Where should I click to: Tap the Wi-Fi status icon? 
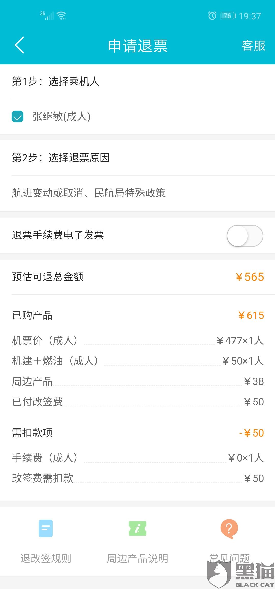click(x=62, y=16)
